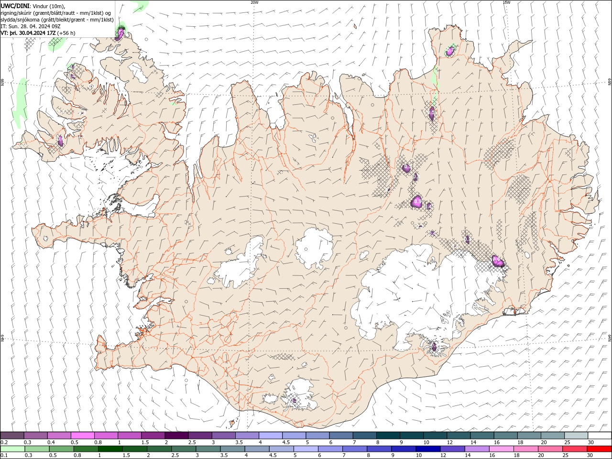Click the light lavender 4 snow-scale swatch
The image size is (612, 459).
click(x=271, y=435)
